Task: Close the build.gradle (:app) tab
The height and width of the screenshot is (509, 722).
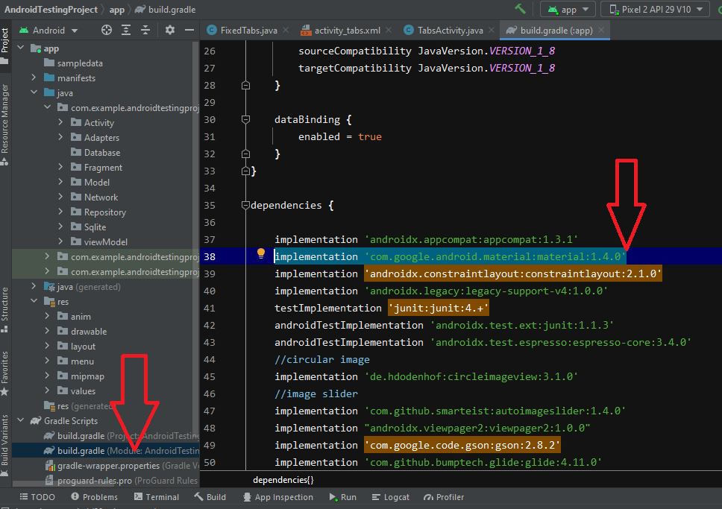Action: click(601, 31)
